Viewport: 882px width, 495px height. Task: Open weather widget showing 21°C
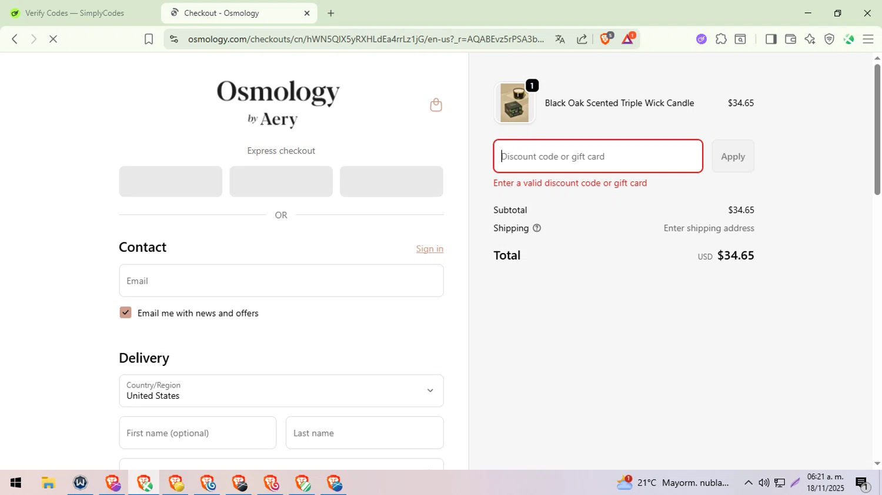pyautogui.click(x=673, y=483)
